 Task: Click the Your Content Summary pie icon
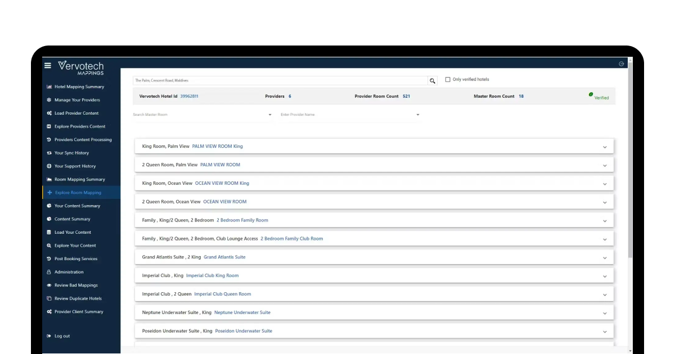[x=49, y=206]
